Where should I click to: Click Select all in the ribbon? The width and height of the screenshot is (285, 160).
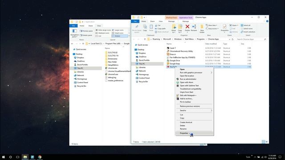point(245,25)
